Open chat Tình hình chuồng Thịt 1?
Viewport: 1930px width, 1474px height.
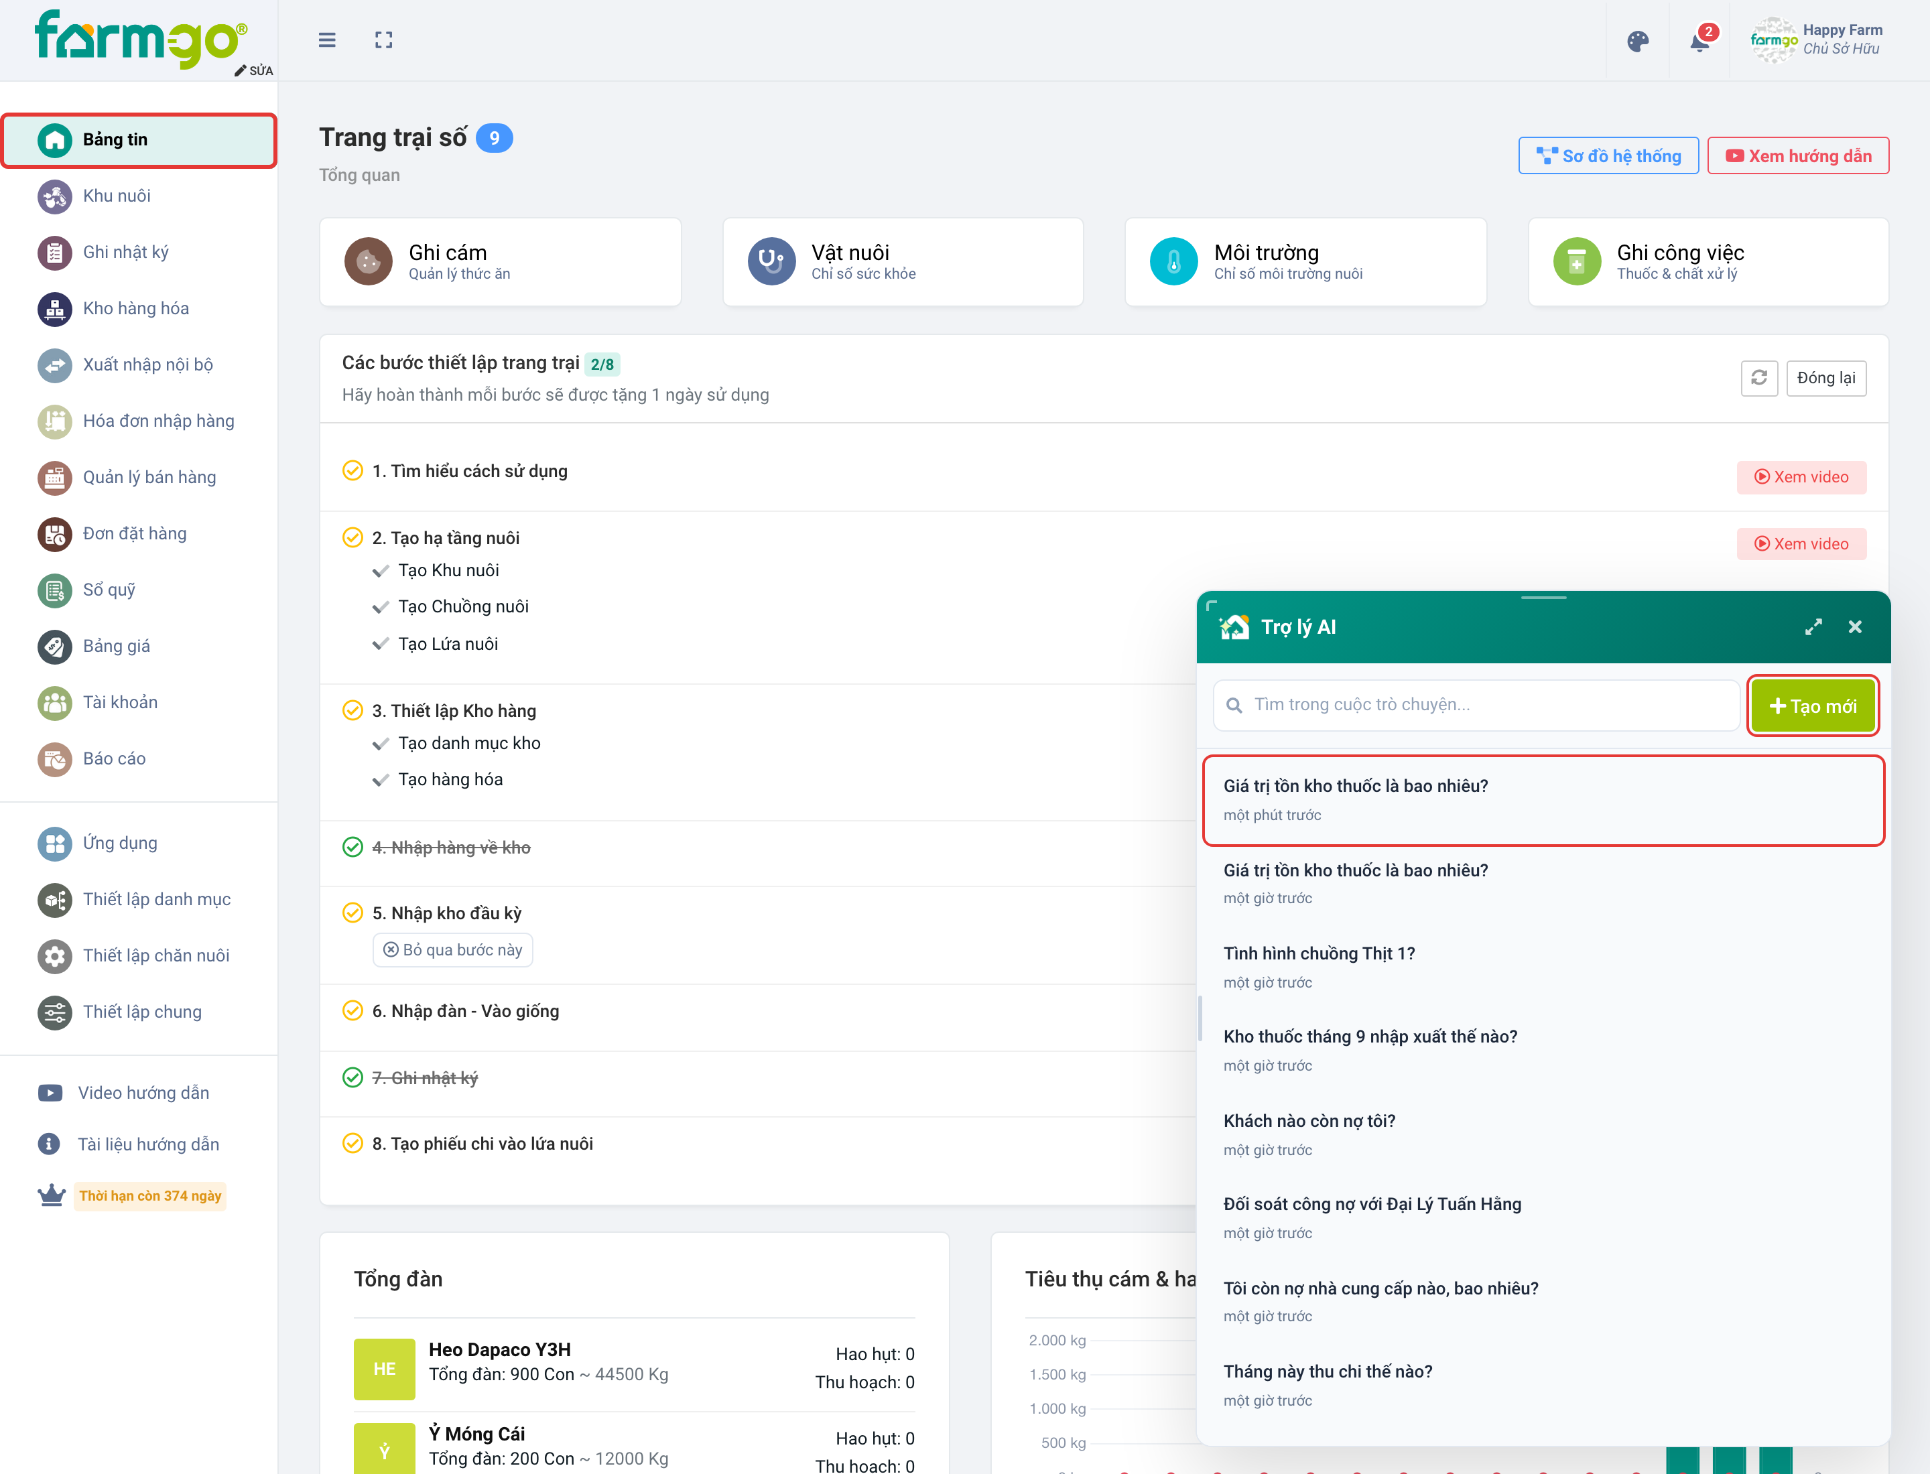[1543, 967]
